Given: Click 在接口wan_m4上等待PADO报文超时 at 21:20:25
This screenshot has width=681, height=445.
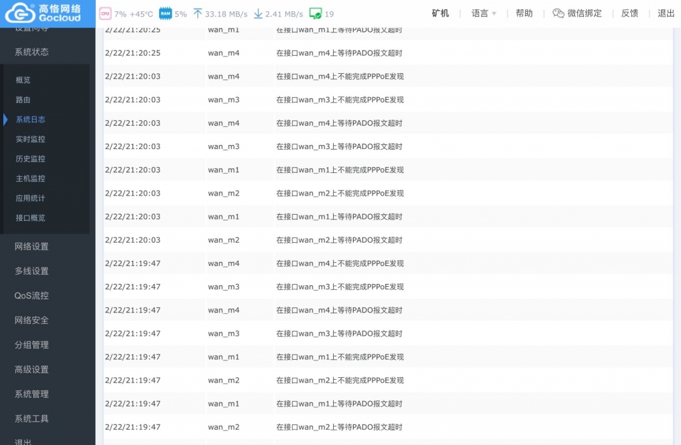Looking at the screenshot, I should (339, 53).
